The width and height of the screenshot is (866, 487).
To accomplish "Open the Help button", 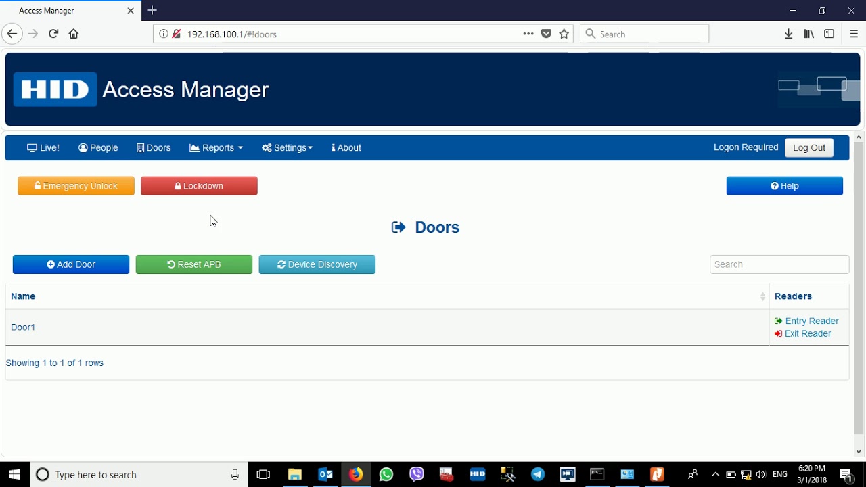I will click(x=785, y=186).
